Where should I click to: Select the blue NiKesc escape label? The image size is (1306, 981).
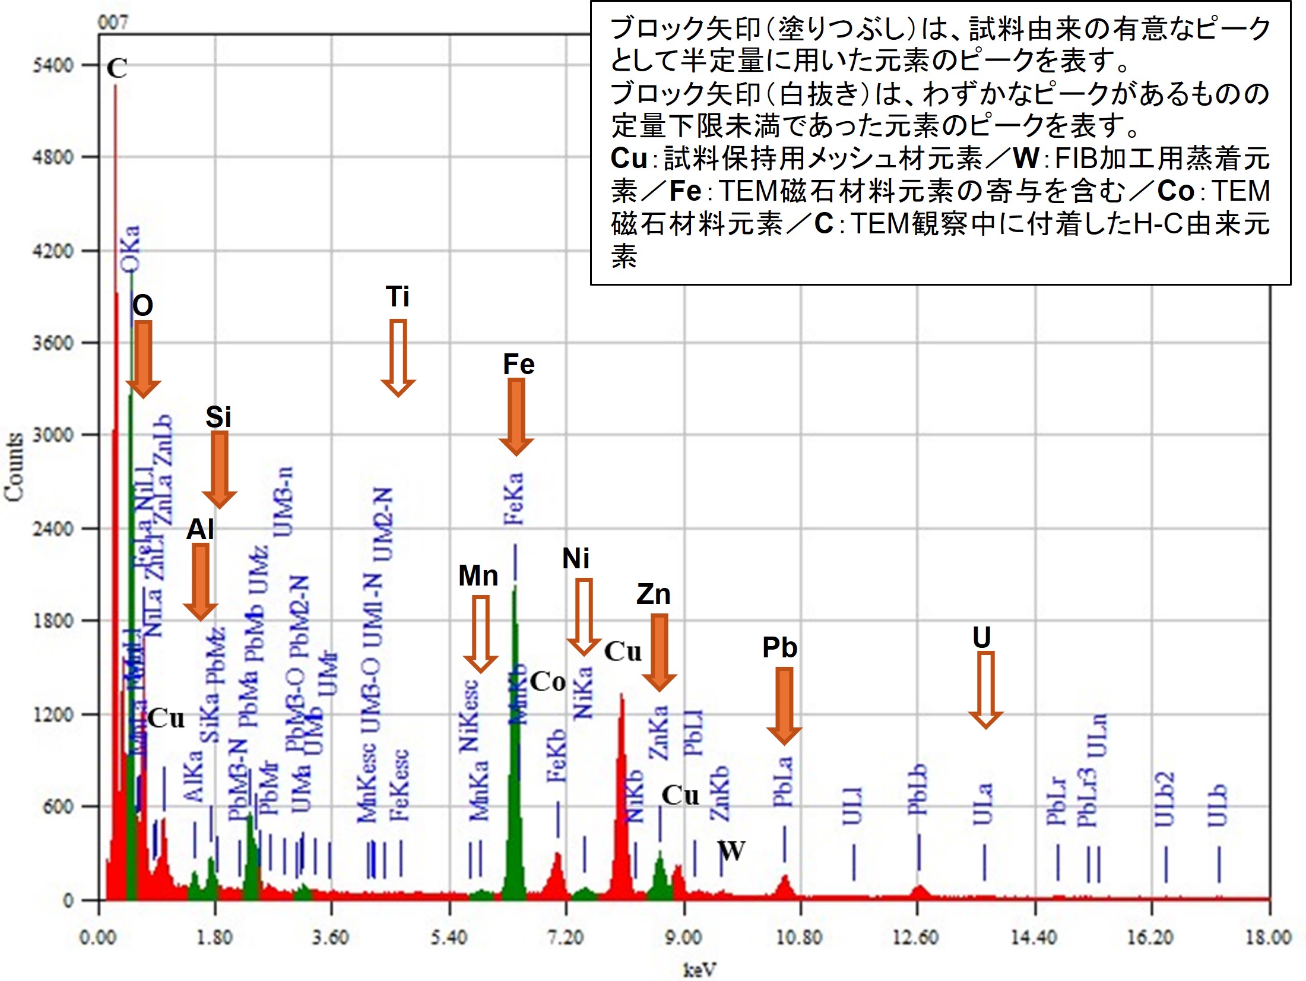468,716
